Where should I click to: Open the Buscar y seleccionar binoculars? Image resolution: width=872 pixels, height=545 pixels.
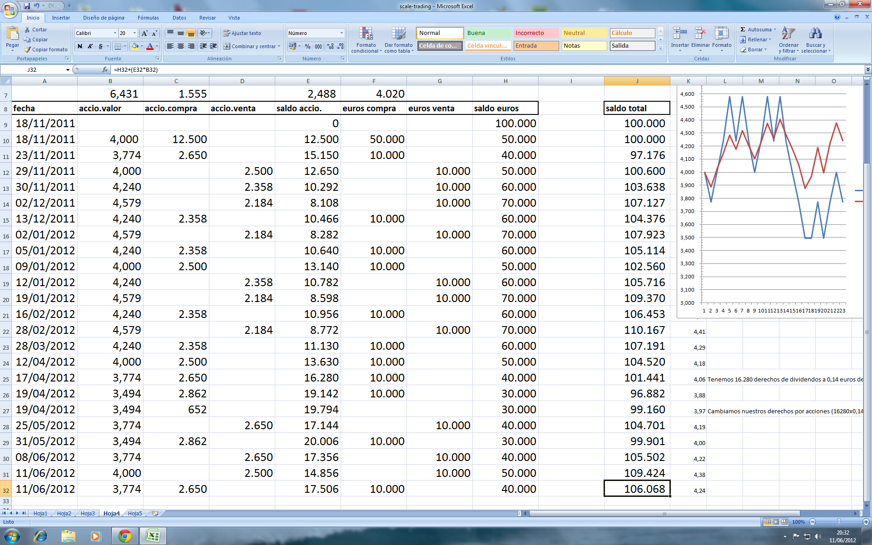(x=815, y=34)
